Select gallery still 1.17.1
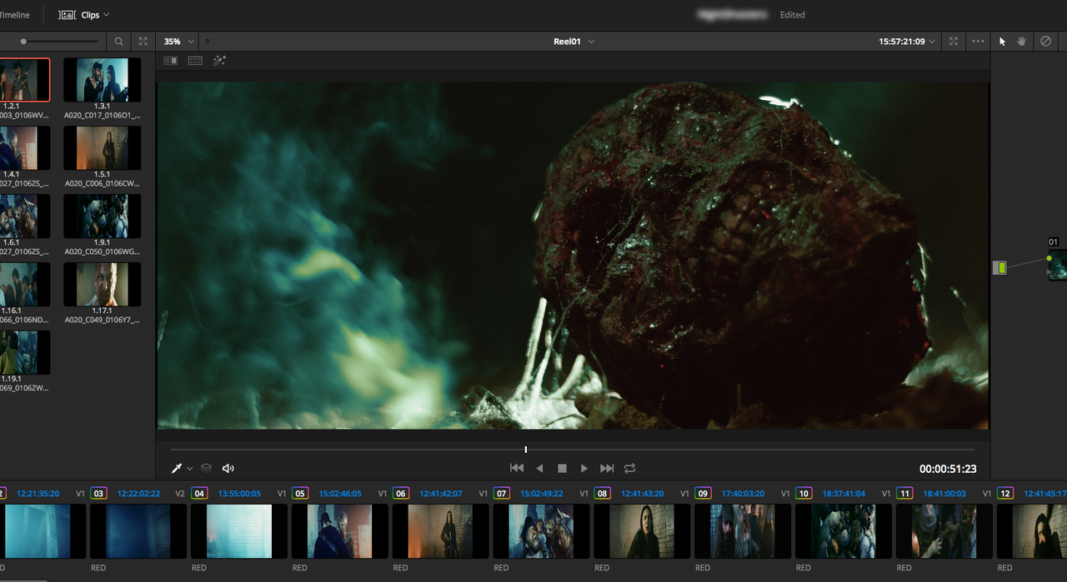The image size is (1067, 582). [x=102, y=285]
